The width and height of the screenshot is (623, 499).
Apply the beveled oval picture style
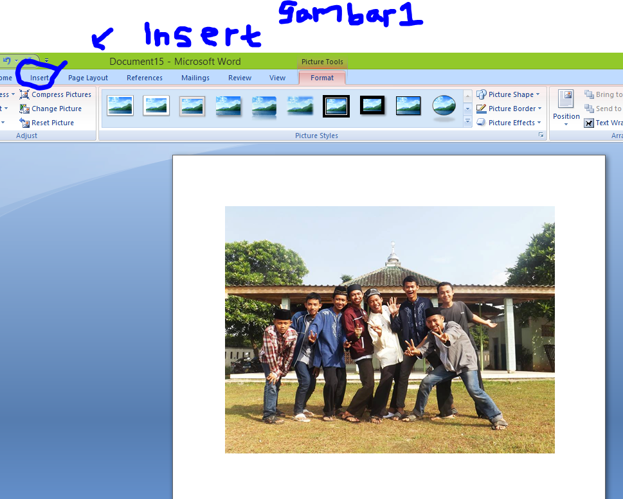click(444, 105)
